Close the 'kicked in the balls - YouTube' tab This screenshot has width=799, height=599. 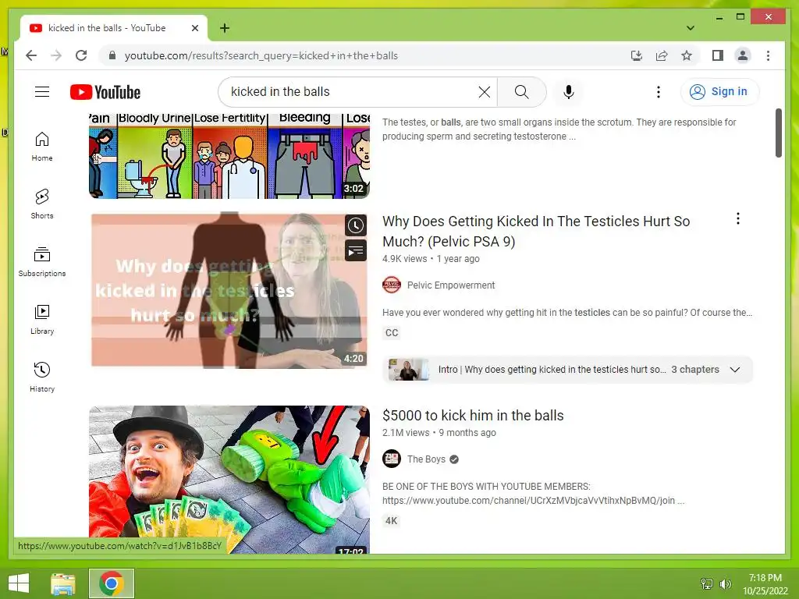(x=194, y=28)
